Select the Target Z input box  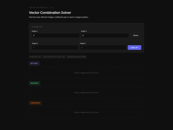pos(103,48)
